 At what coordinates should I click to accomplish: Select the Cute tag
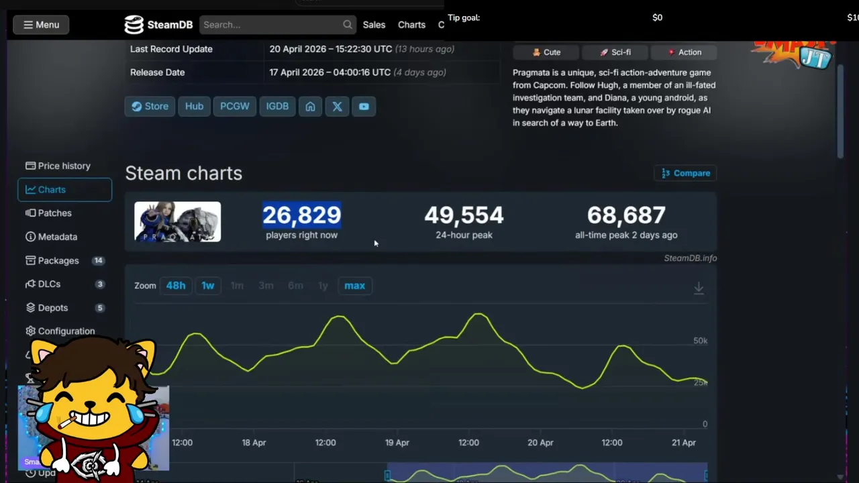pos(546,52)
